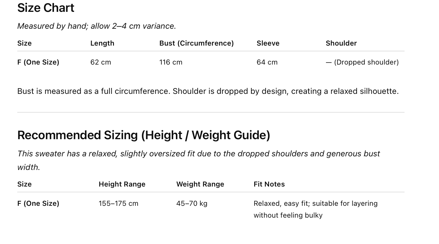Screen dimensions: 439x244
Task: Click the F (One Size) cell in Size Chart
Action: point(38,62)
